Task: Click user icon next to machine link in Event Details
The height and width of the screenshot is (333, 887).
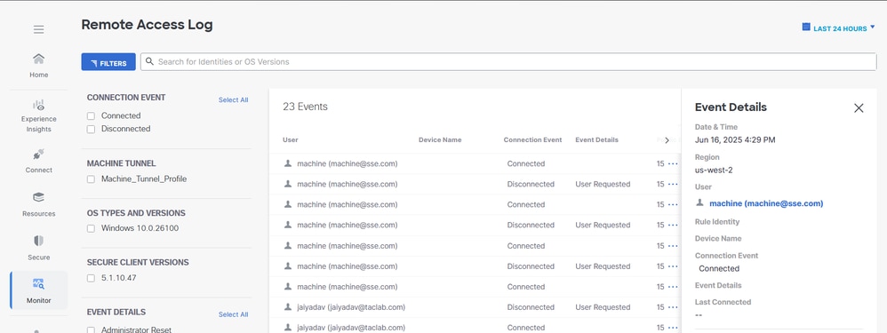Action: coord(699,202)
